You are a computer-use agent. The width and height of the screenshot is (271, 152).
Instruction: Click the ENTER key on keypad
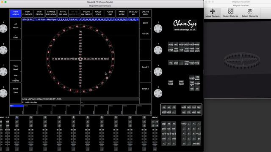coord(196,144)
